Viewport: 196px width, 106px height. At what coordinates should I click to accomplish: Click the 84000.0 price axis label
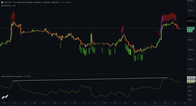pos(191,11)
